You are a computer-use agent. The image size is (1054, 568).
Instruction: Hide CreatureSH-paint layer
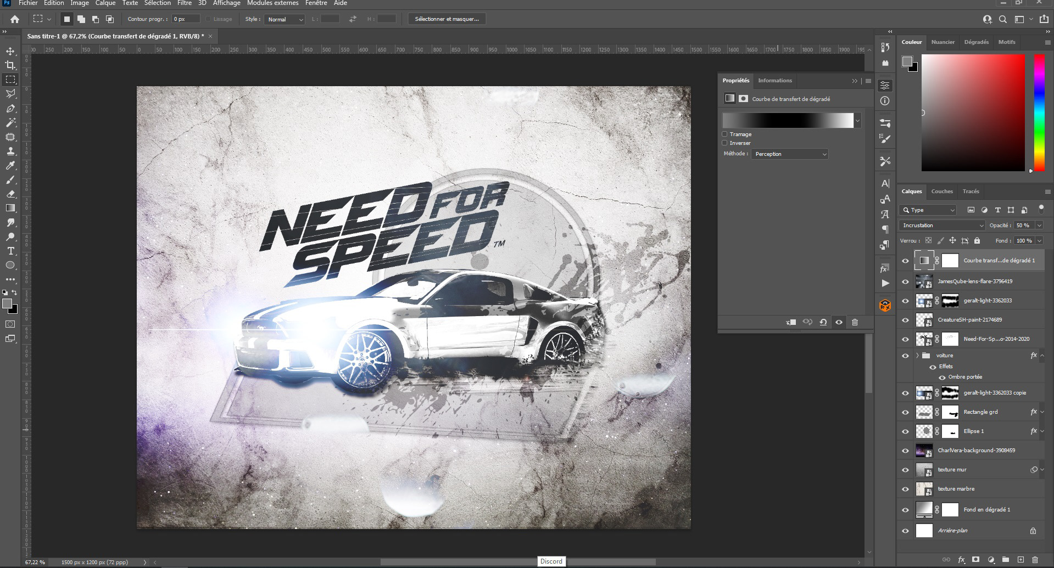coord(906,320)
